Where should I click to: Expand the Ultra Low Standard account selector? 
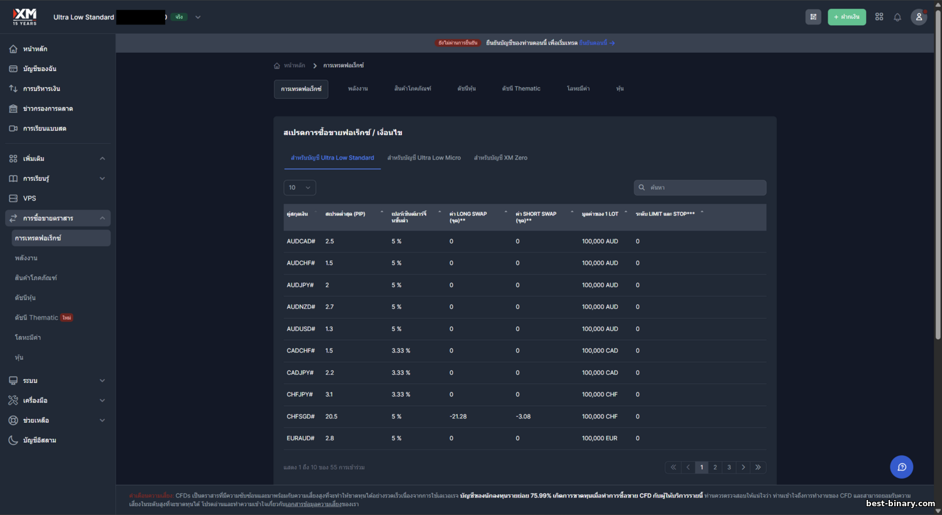tap(198, 17)
